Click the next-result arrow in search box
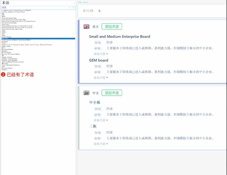Viewport: 227px width, 175px height. click(x=73, y=8)
